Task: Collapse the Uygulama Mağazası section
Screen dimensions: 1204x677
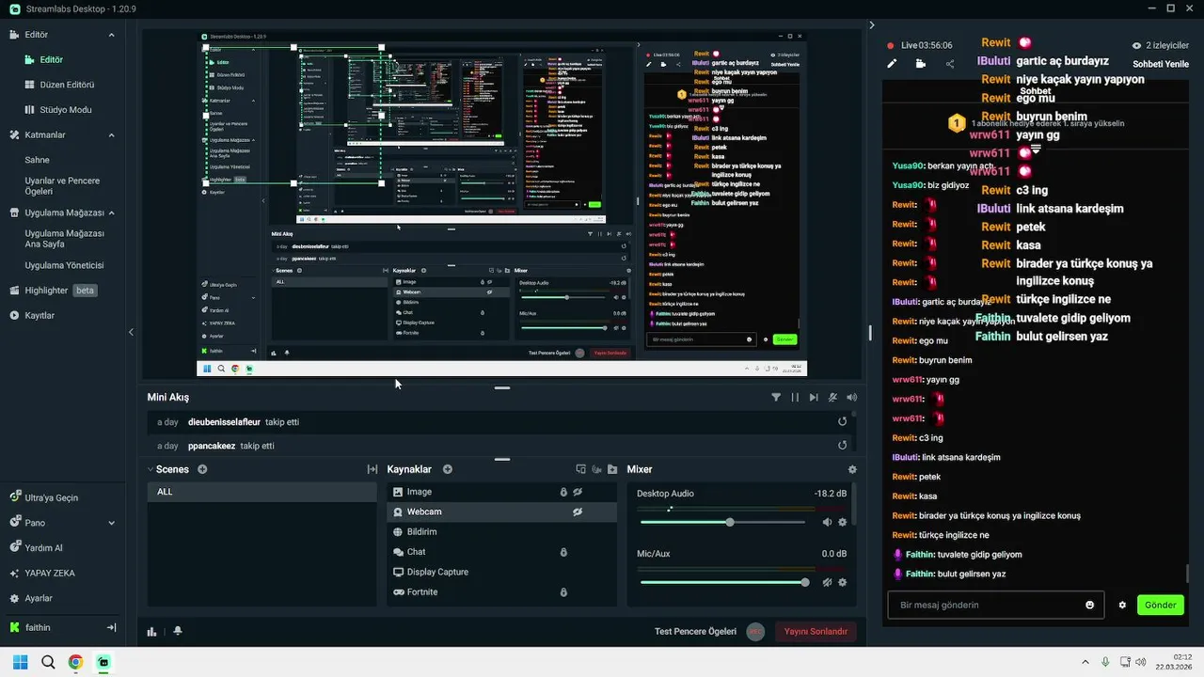Action: [x=111, y=213]
